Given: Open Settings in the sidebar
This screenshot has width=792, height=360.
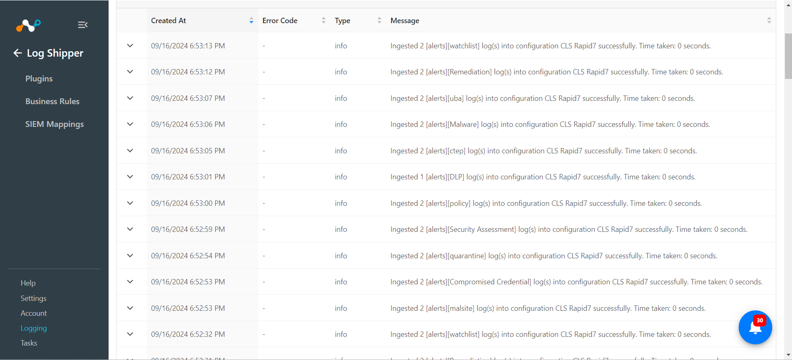Looking at the screenshot, I should 33,298.
